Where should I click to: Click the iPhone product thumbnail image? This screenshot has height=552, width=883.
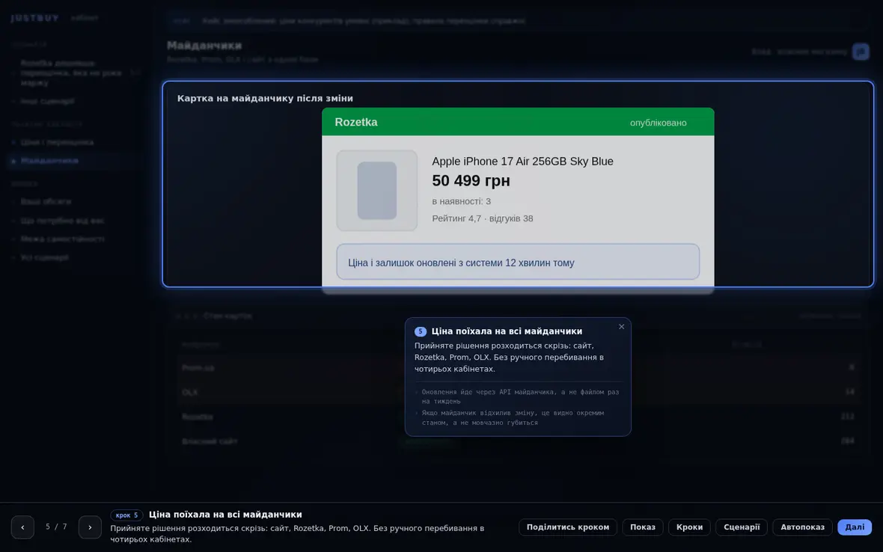[x=376, y=190]
